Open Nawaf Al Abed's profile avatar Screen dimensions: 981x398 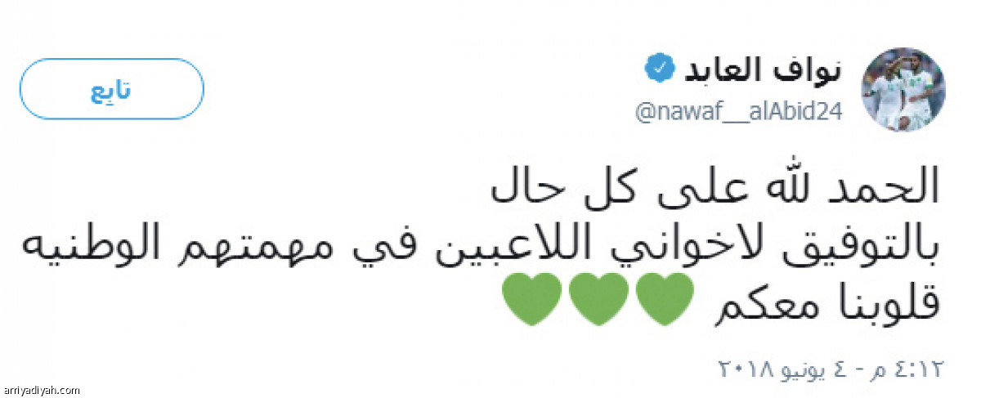pos(903,89)
